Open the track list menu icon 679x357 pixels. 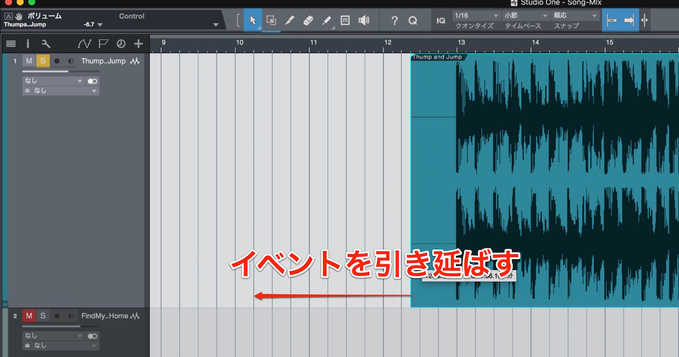tap(11, 44)
